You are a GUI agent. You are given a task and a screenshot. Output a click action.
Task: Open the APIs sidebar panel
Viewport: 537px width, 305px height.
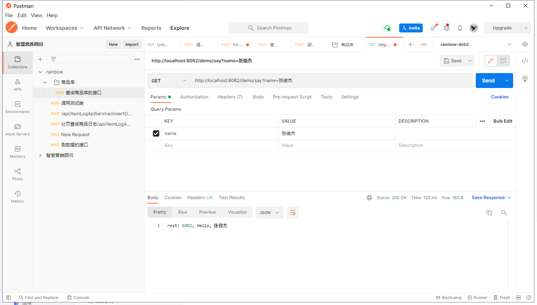tap(18, 85)
